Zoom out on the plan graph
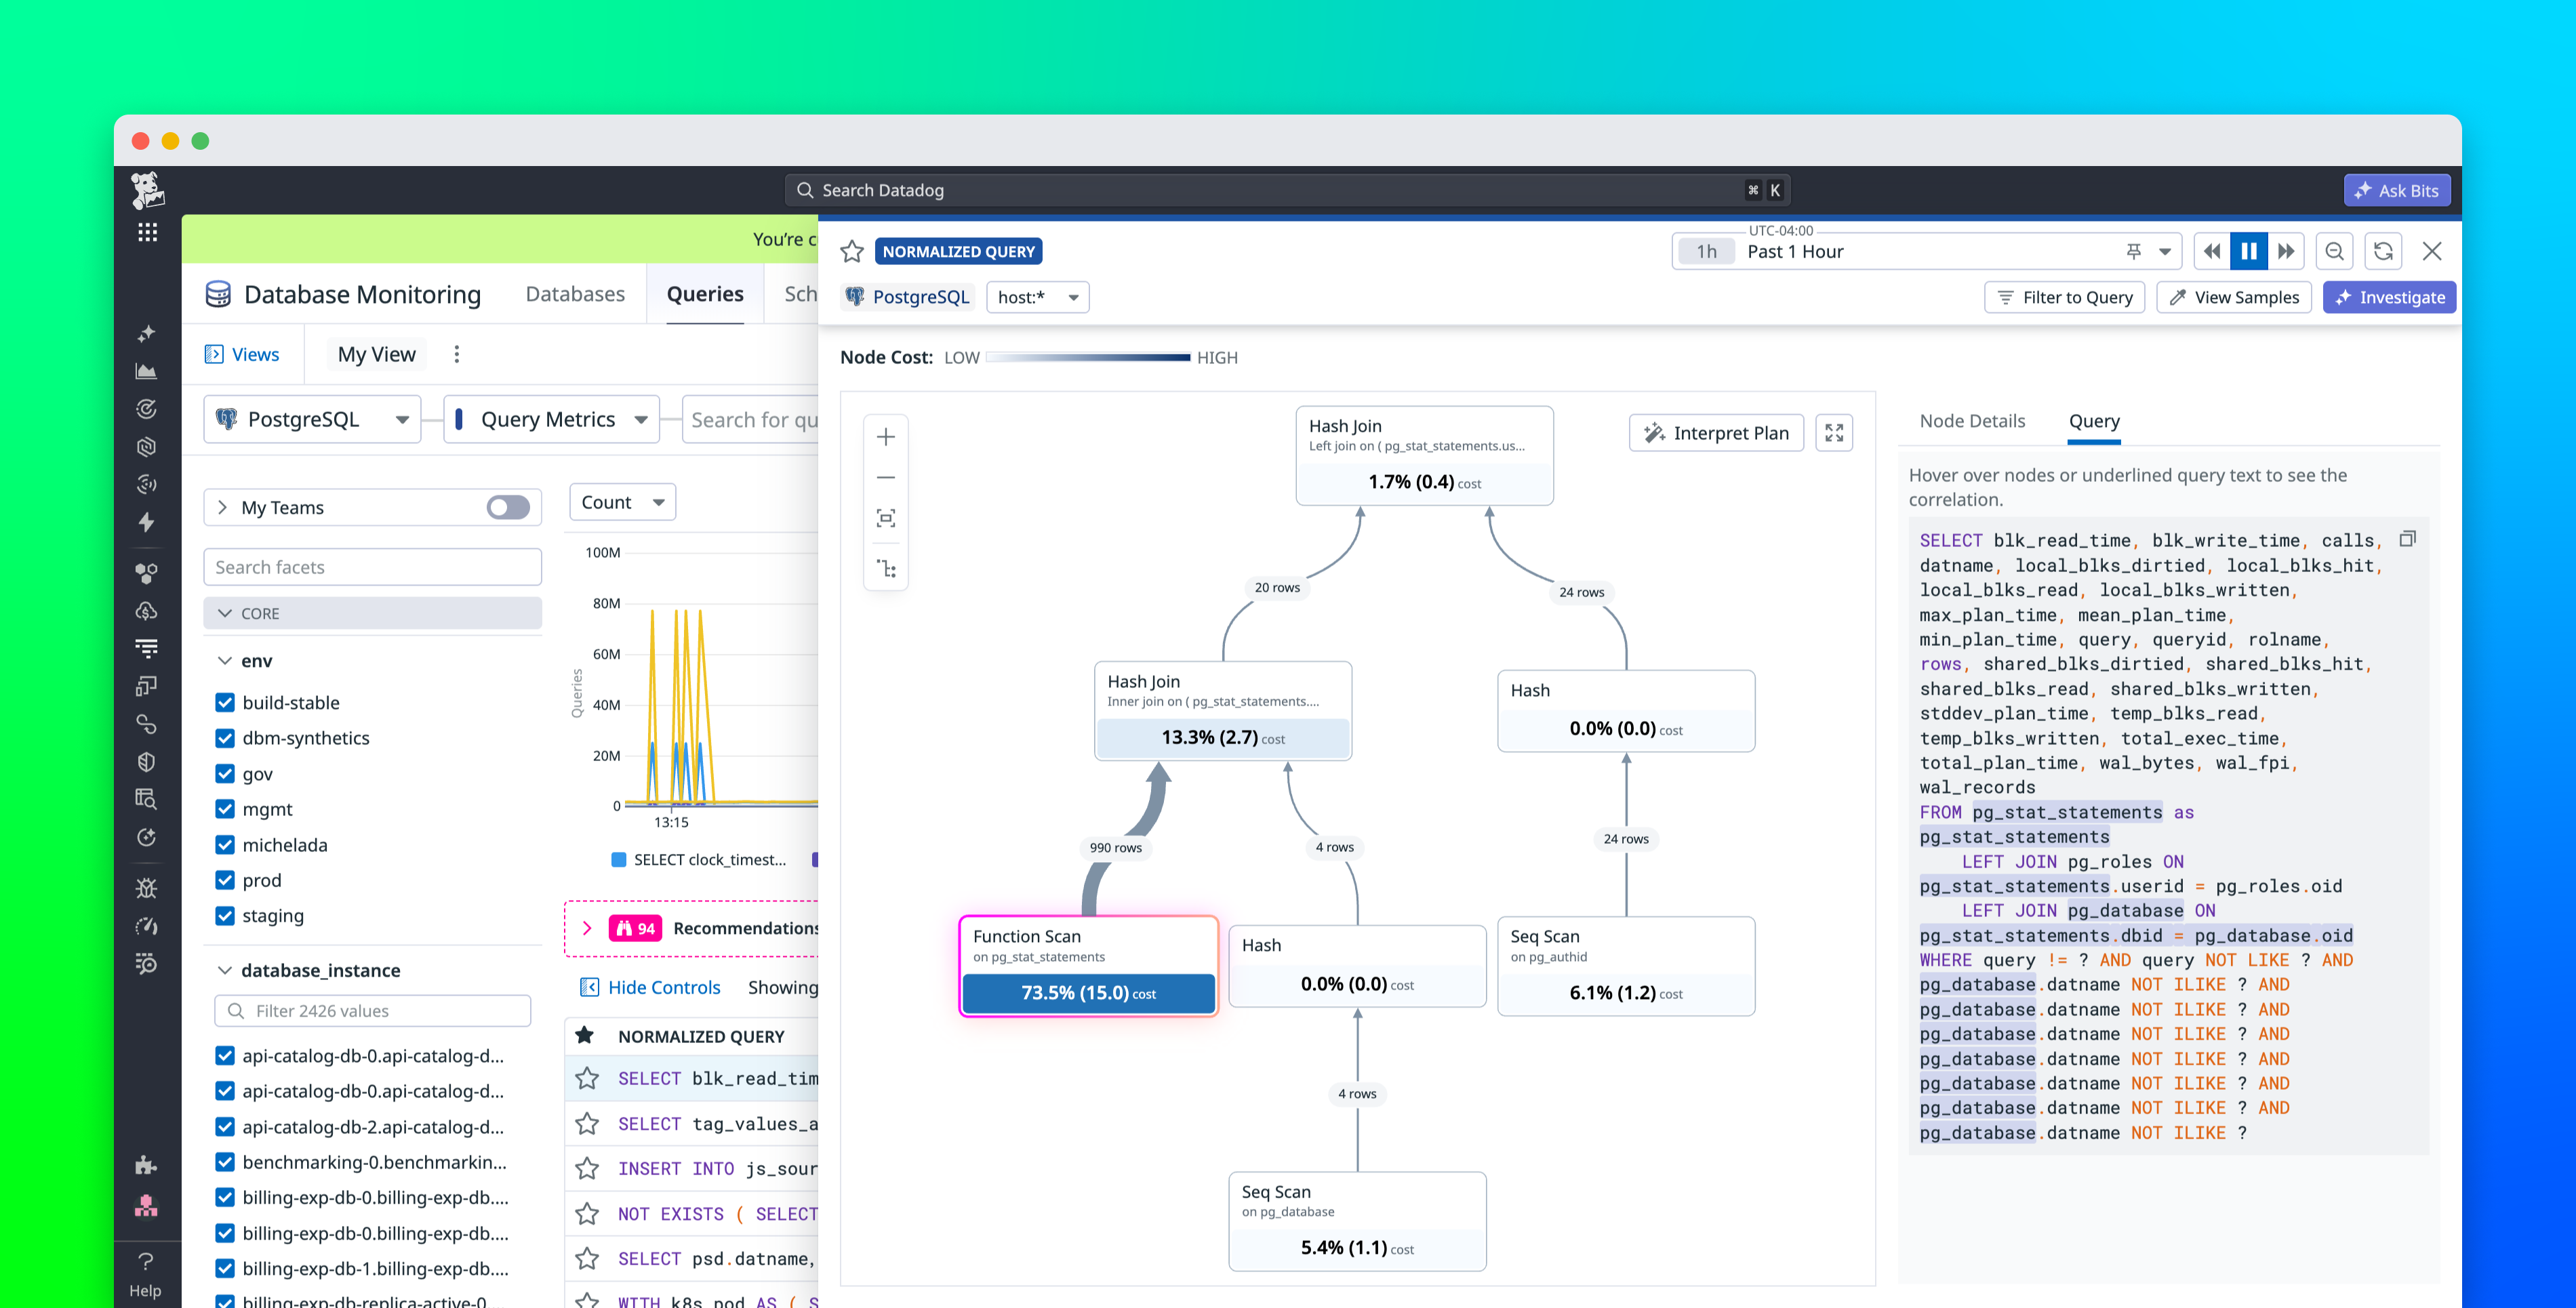Screen dimensions: 2576x1308 [886, 477]
